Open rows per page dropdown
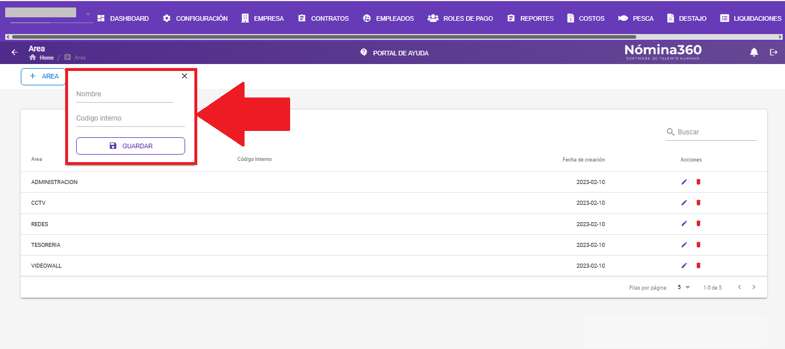 684,287
